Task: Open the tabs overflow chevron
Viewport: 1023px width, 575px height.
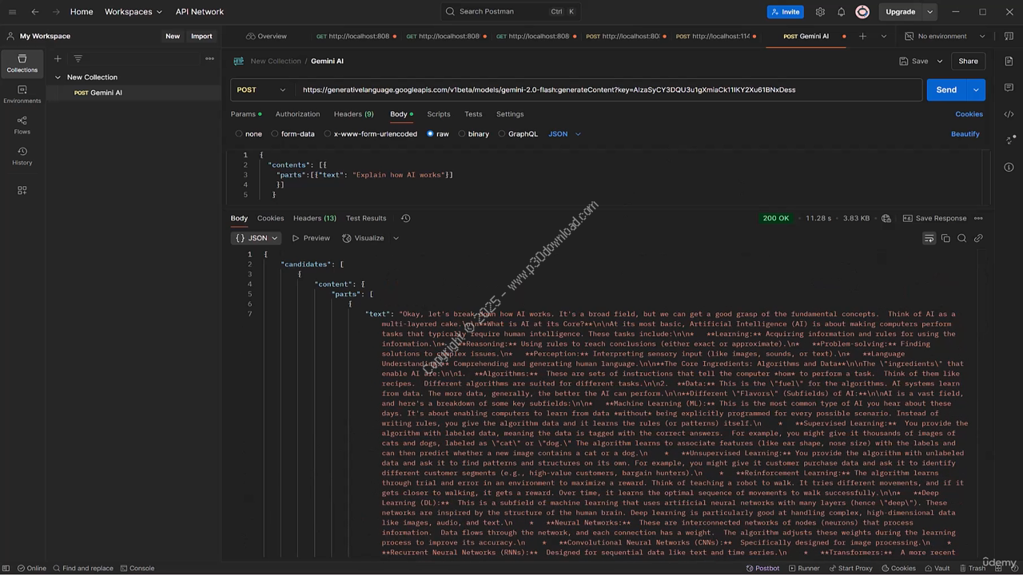Action: click(883, 36)
